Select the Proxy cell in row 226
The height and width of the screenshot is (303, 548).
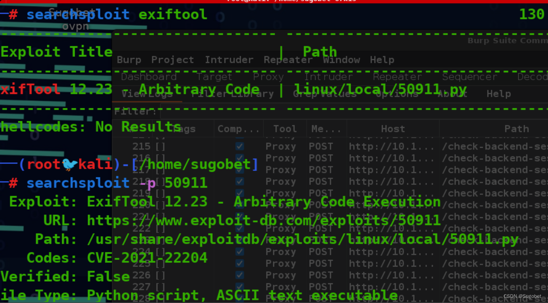click(281, 275)
